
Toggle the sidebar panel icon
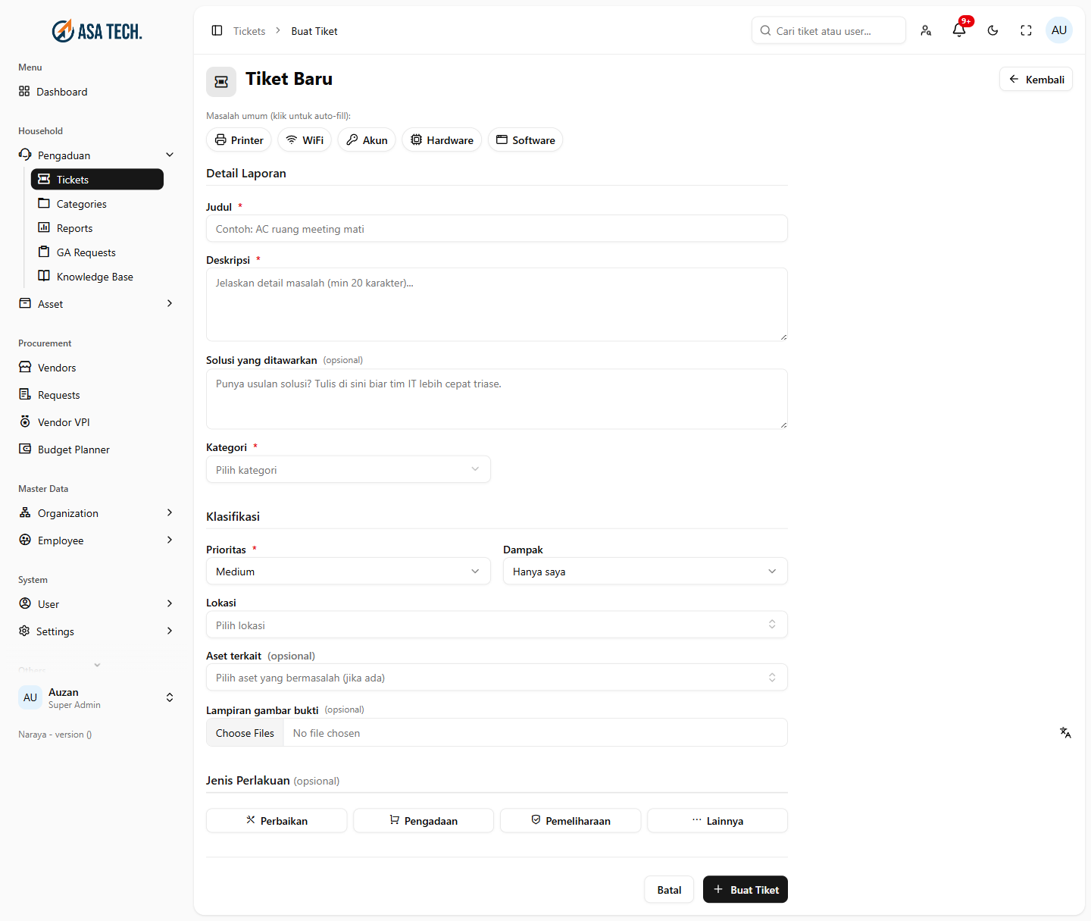tap(217, 30)
